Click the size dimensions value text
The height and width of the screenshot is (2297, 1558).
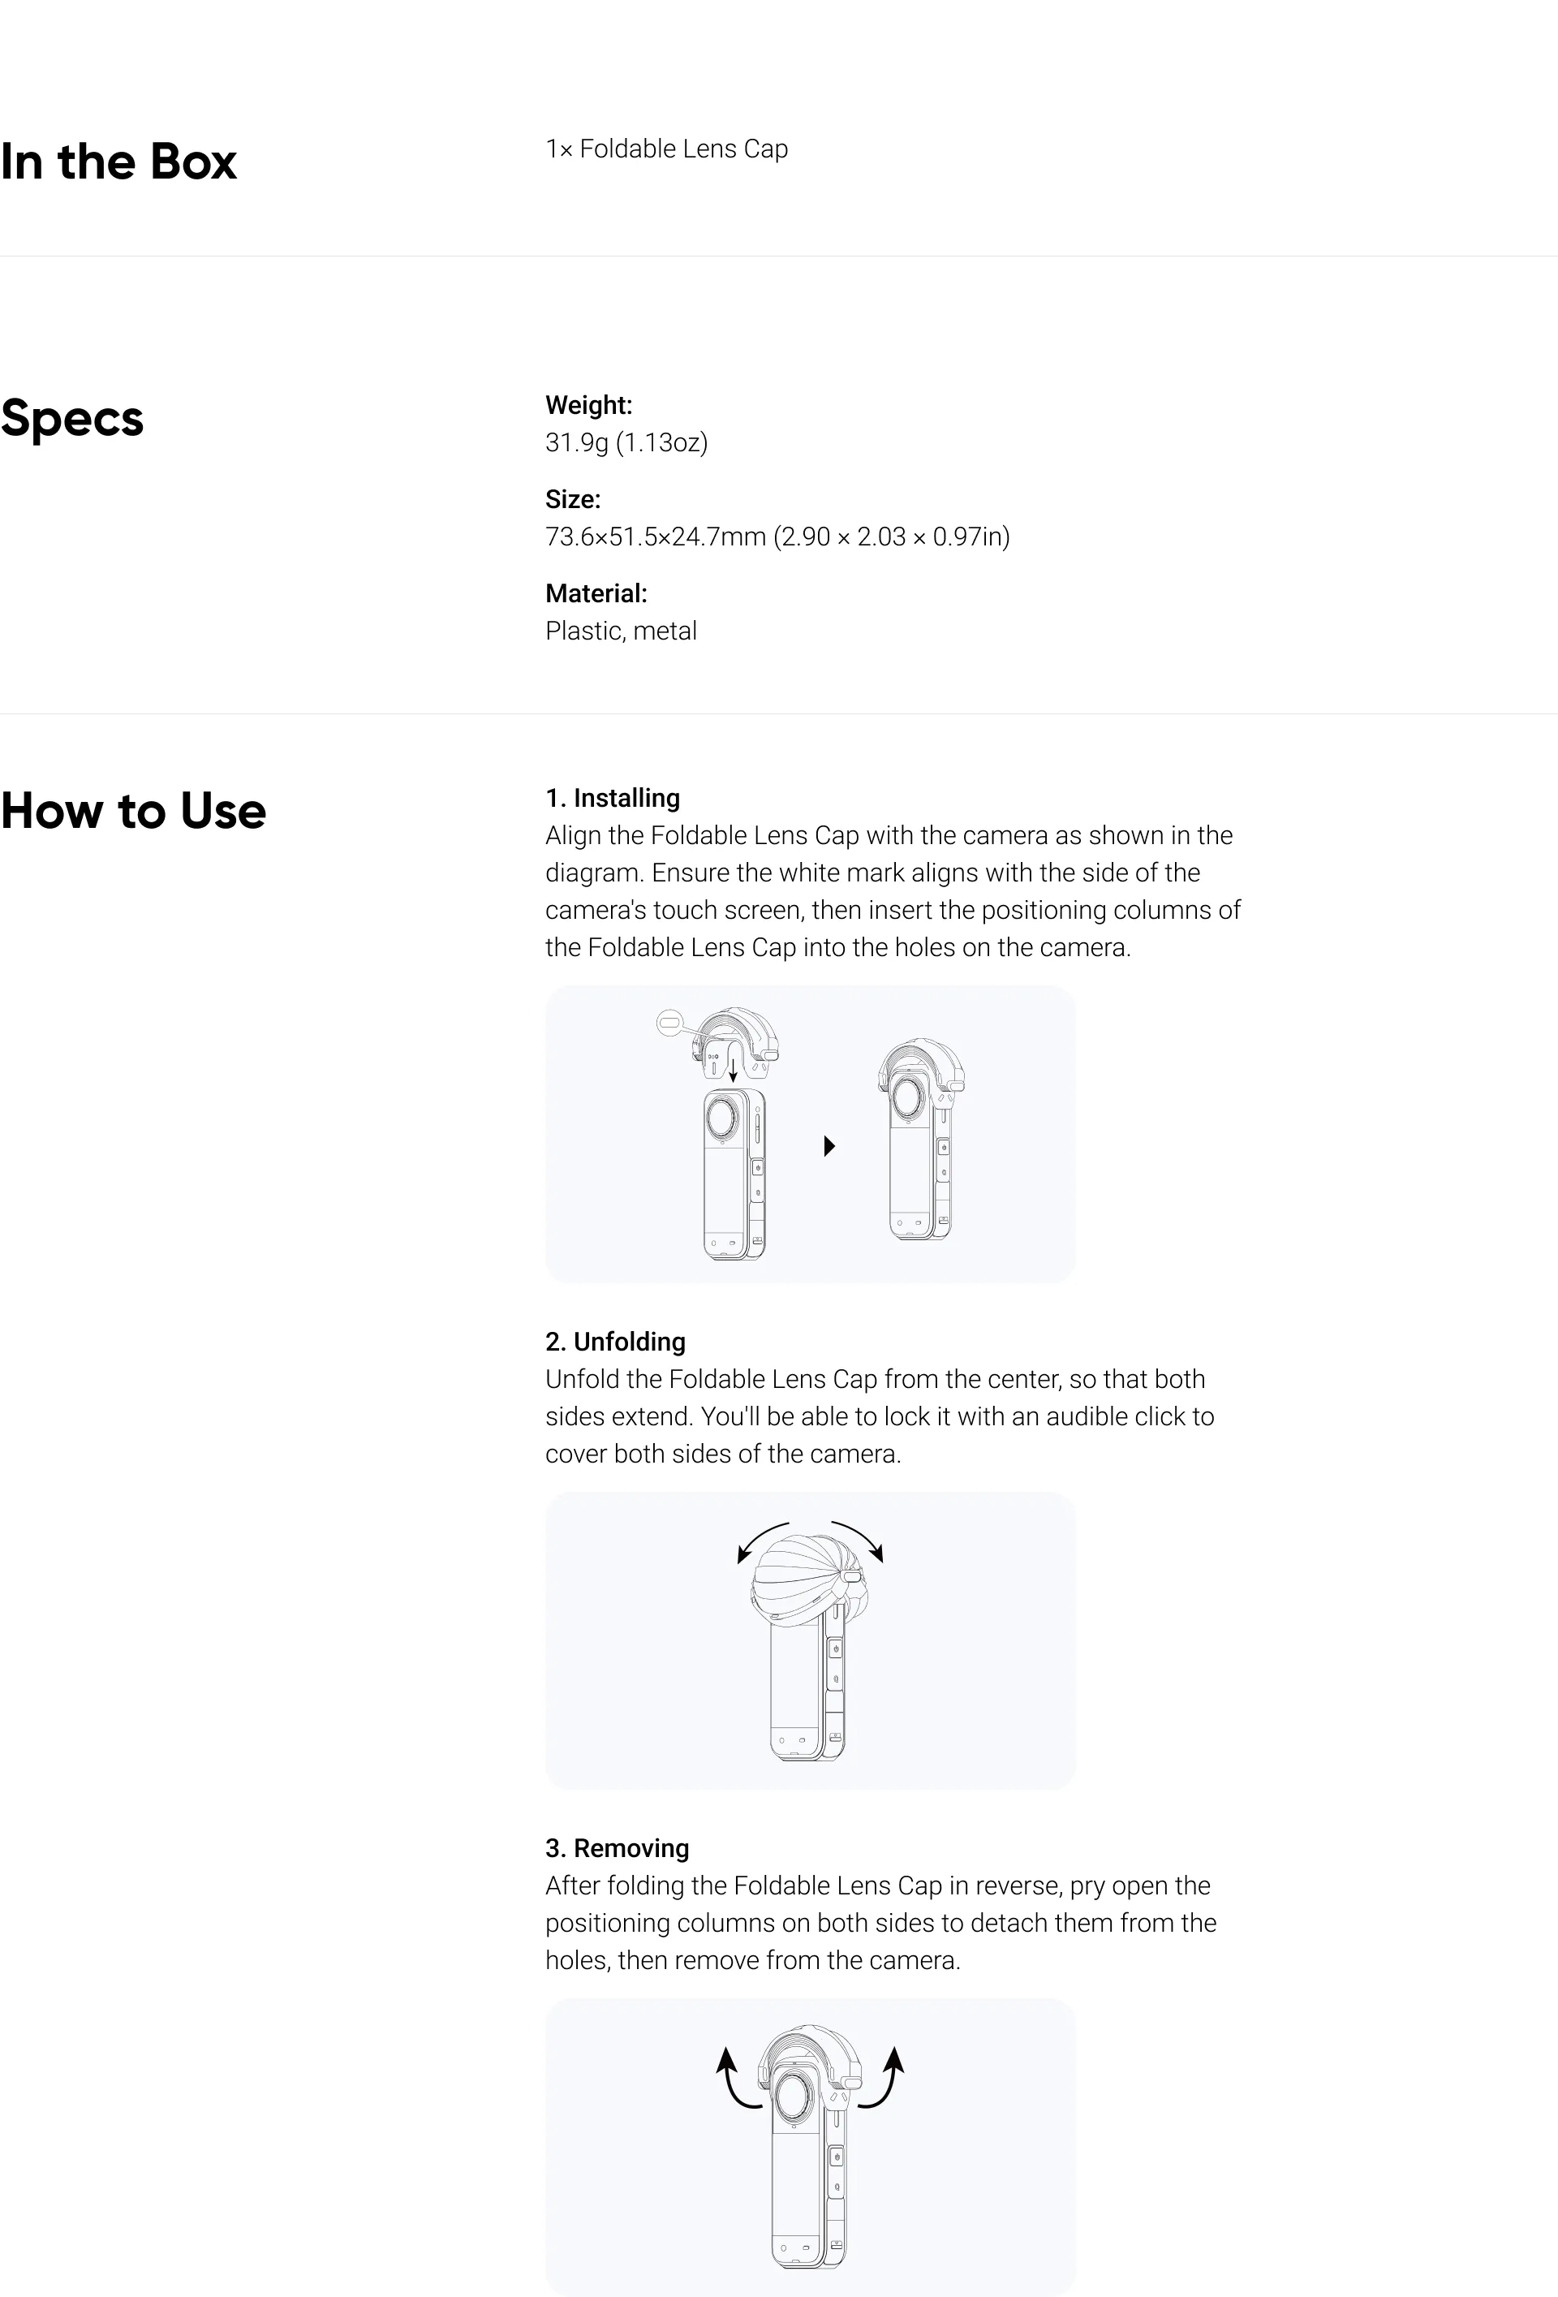click(777, 537)
